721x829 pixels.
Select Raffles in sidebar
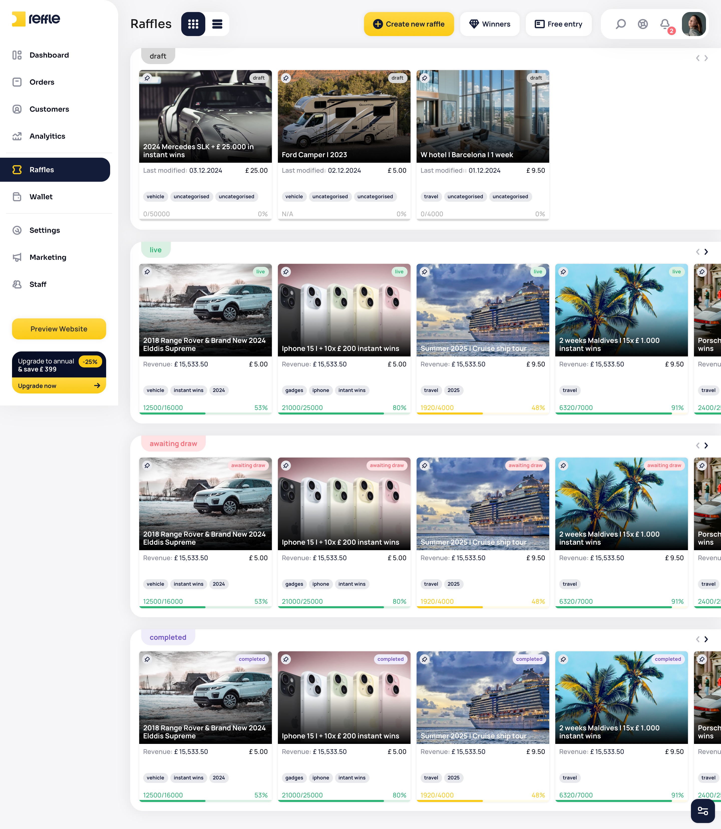(x=55, y=170)
